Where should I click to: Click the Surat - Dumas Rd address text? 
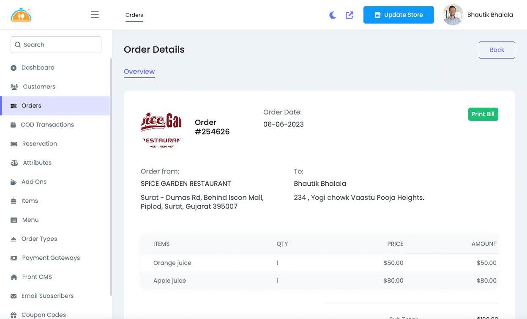coord(202,202)
